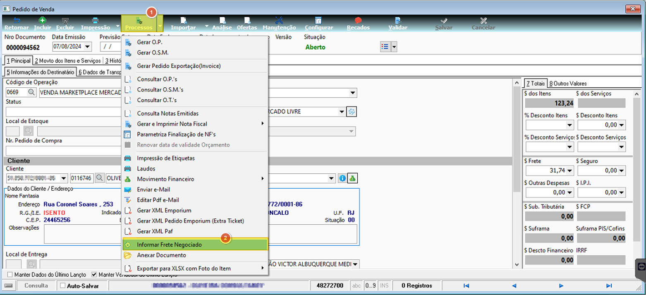This screenshot has width=646, height=295.
Task: Expand Exportar para XLSX com Foto do Item
Action: click(196, 269)
